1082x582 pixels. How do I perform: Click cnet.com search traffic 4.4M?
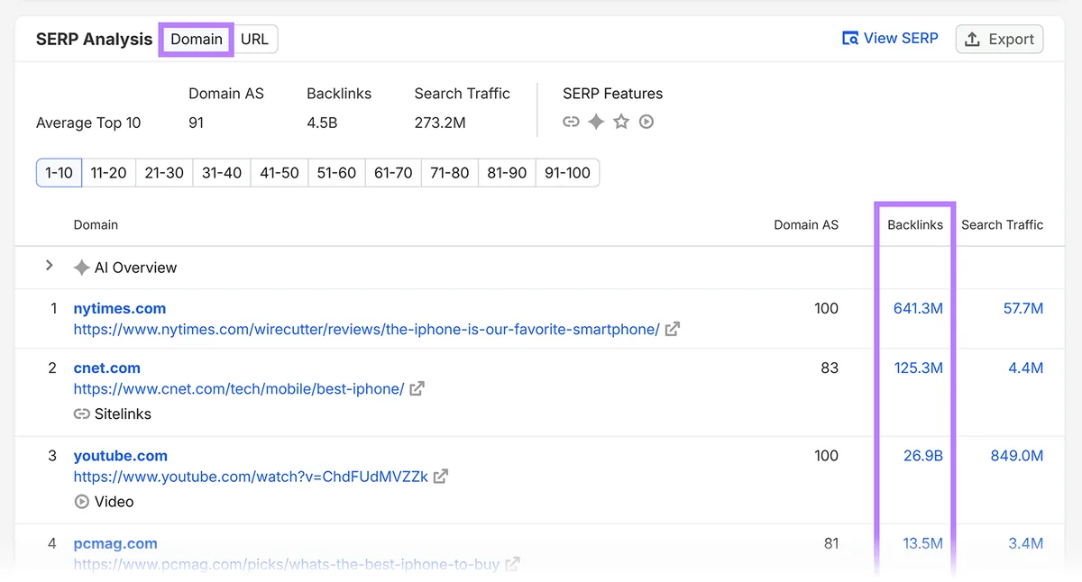[1026, 368]
